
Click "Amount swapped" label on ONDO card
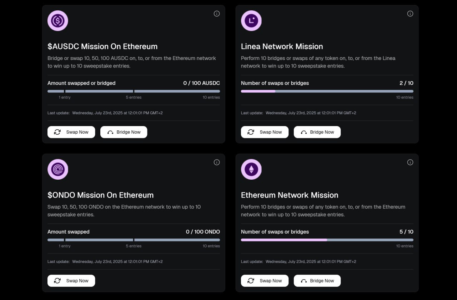point(69,232)
